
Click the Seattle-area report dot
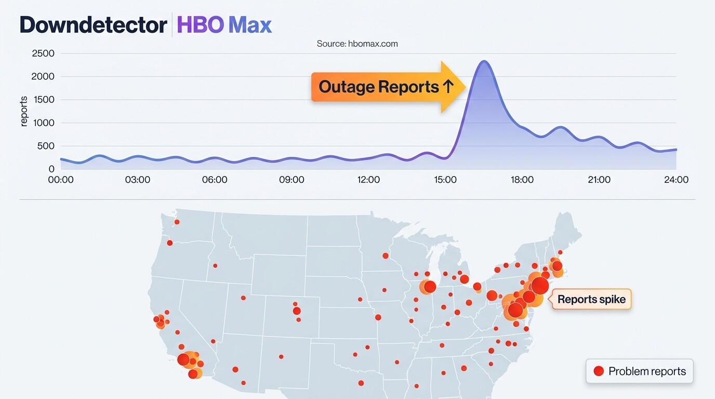pyautogui.click(x=177, y=222)
